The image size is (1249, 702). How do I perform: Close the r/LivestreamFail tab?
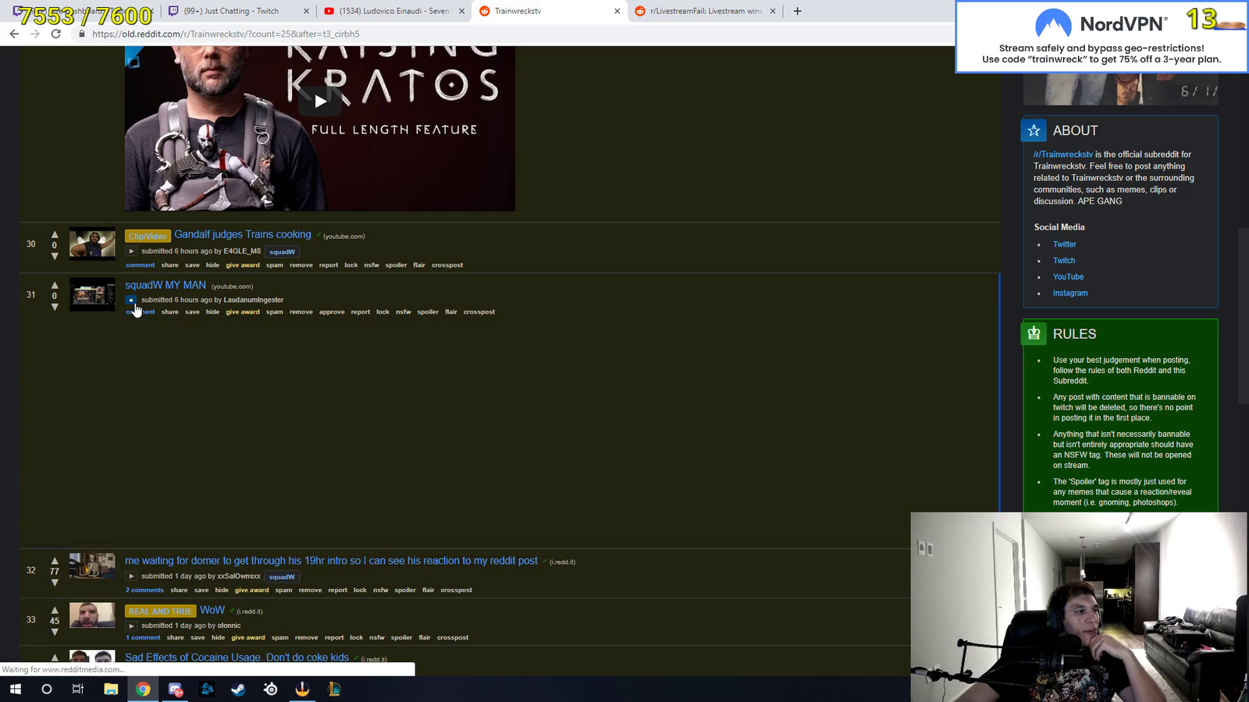(x=773, y=11)
